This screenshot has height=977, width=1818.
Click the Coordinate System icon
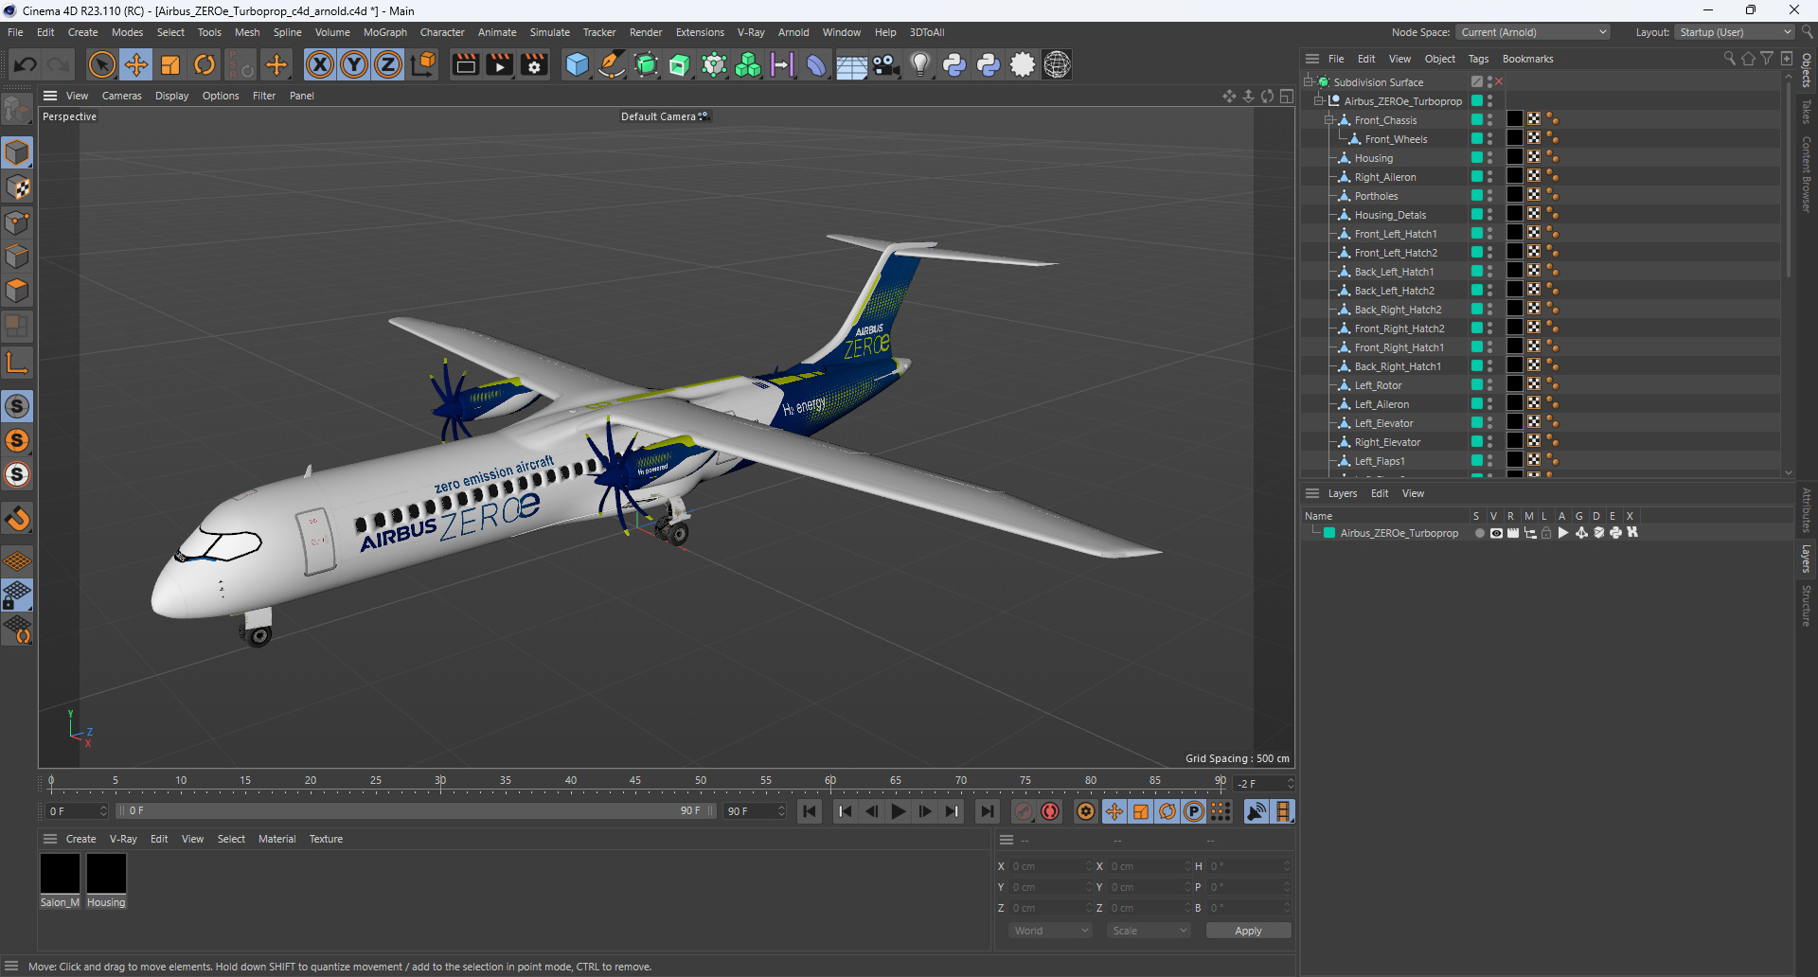point(423,64)
